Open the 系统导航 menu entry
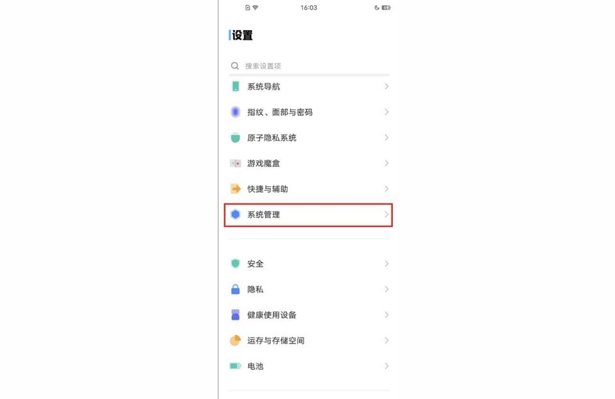 263,86
